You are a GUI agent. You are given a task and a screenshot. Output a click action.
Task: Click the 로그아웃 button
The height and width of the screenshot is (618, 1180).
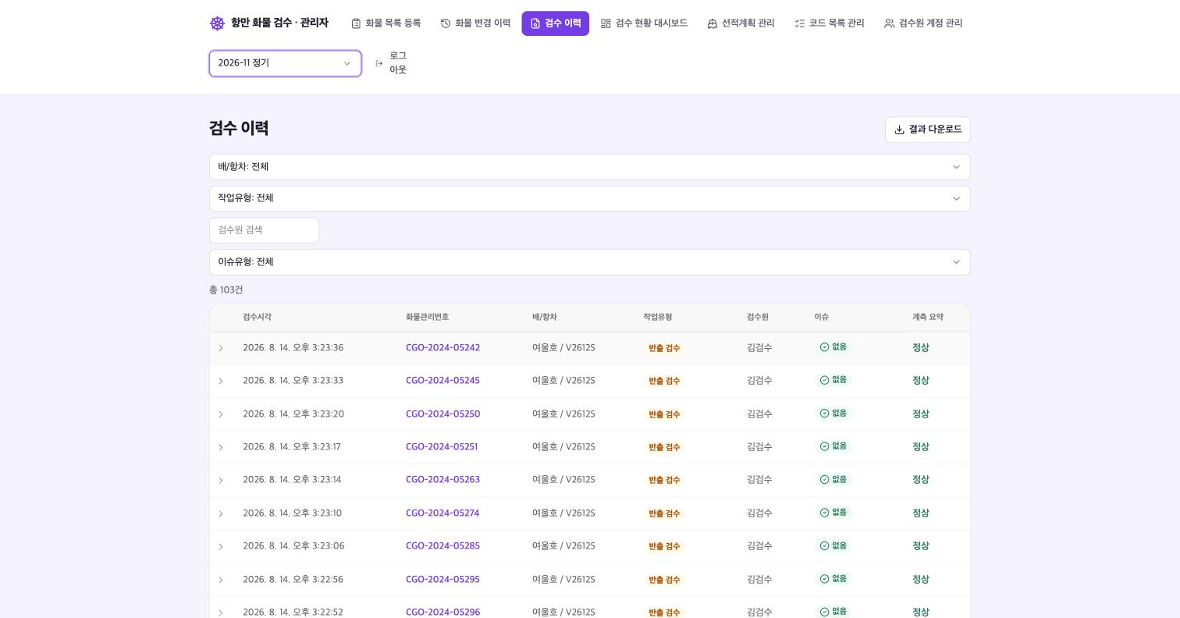pos(390,63)
